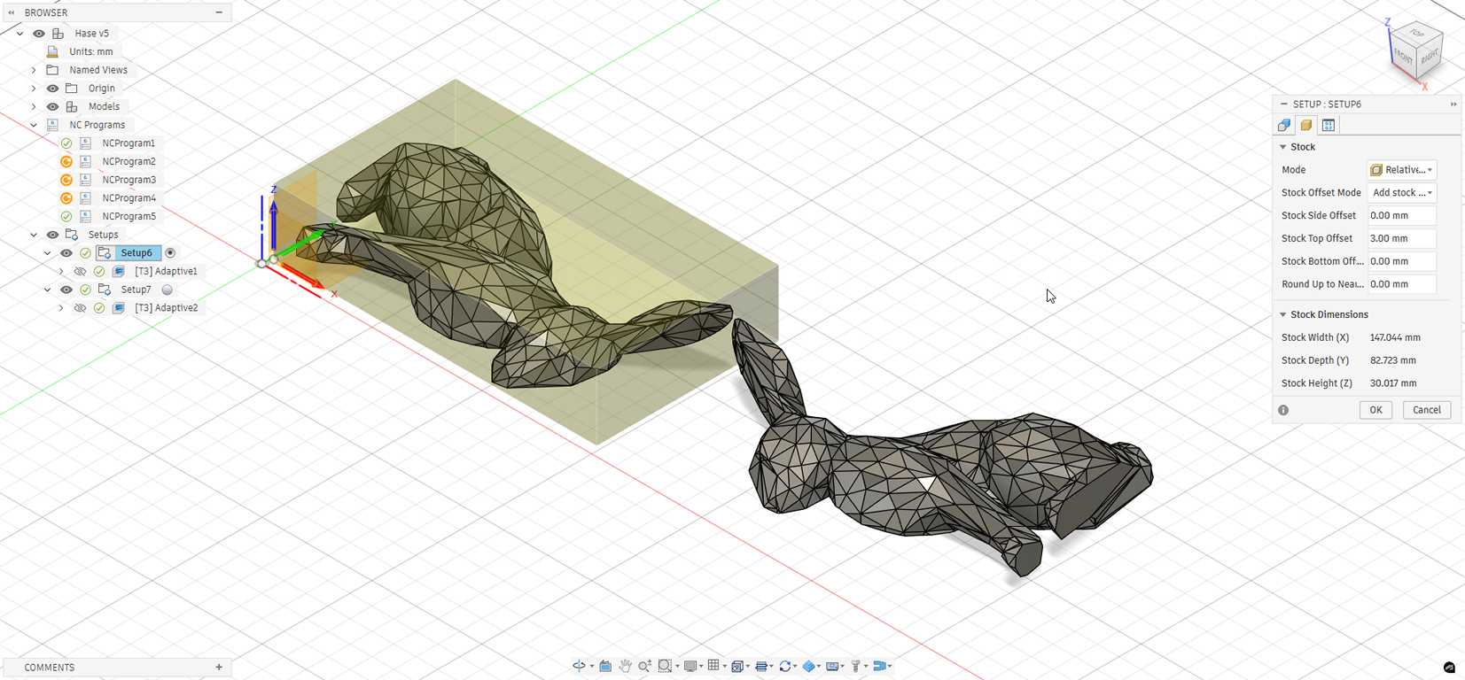Open the Viewports layout icon

[737, 666]
